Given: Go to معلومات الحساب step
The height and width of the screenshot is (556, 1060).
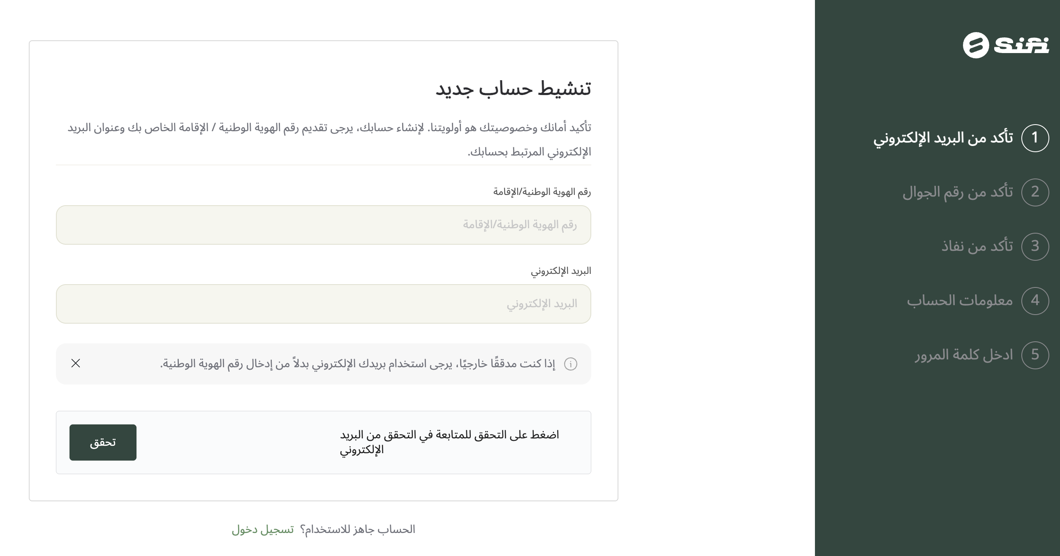Looking at the screenshot, I should (x=960, y=301).
